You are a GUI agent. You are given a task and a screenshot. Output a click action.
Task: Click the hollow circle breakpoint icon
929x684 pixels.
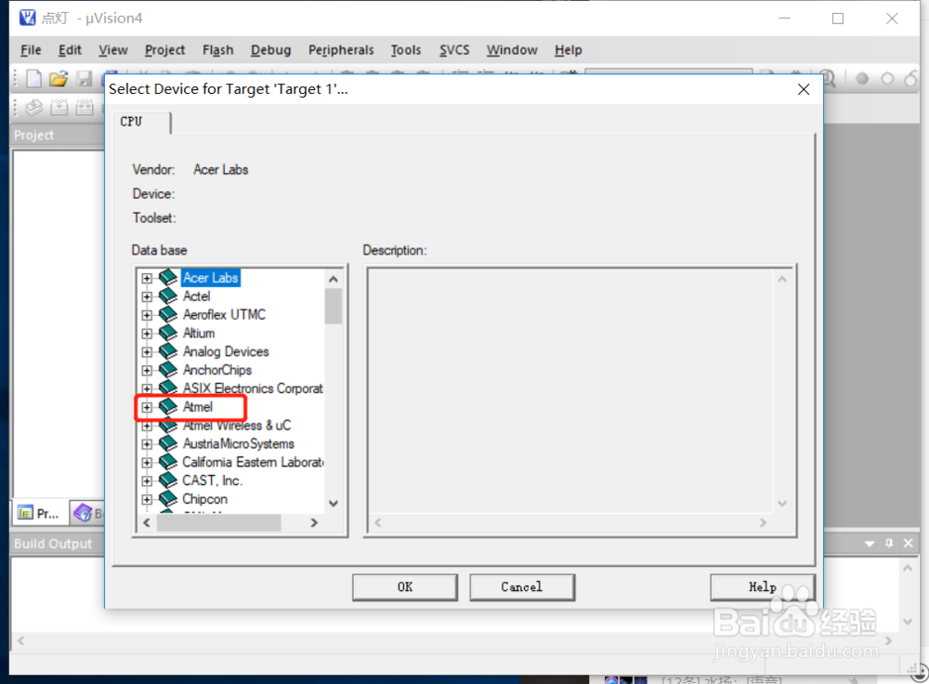pyautogui.click(x=887, y=78)
